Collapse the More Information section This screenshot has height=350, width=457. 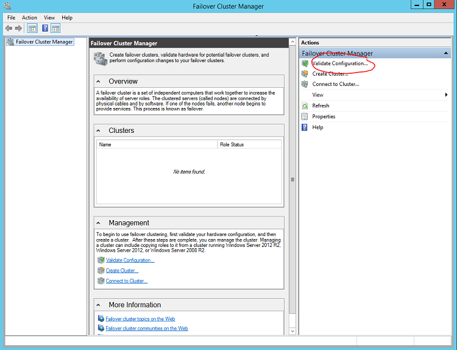pos(98,305)
